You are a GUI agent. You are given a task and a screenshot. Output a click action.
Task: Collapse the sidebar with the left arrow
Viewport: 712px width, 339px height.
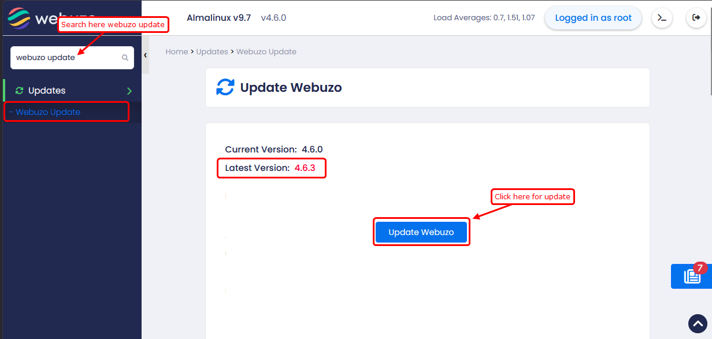pos(145,55)
